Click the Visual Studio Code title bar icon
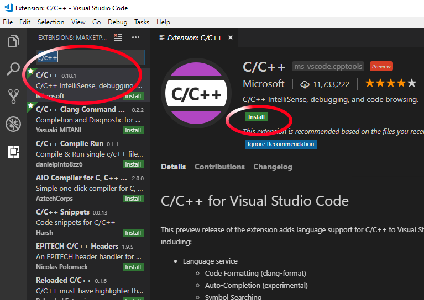The width and height of the screenshot is (424, 300). coord(8,8)
